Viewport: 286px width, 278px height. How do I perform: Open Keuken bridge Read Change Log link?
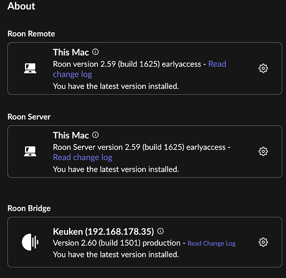(x=211, y=244)
